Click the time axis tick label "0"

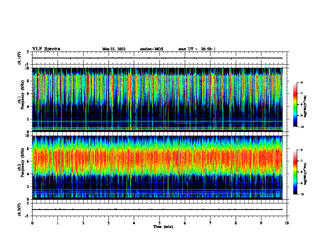pos(32,223)
